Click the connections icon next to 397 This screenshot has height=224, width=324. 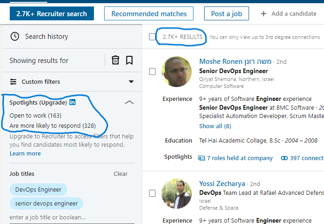284,158
